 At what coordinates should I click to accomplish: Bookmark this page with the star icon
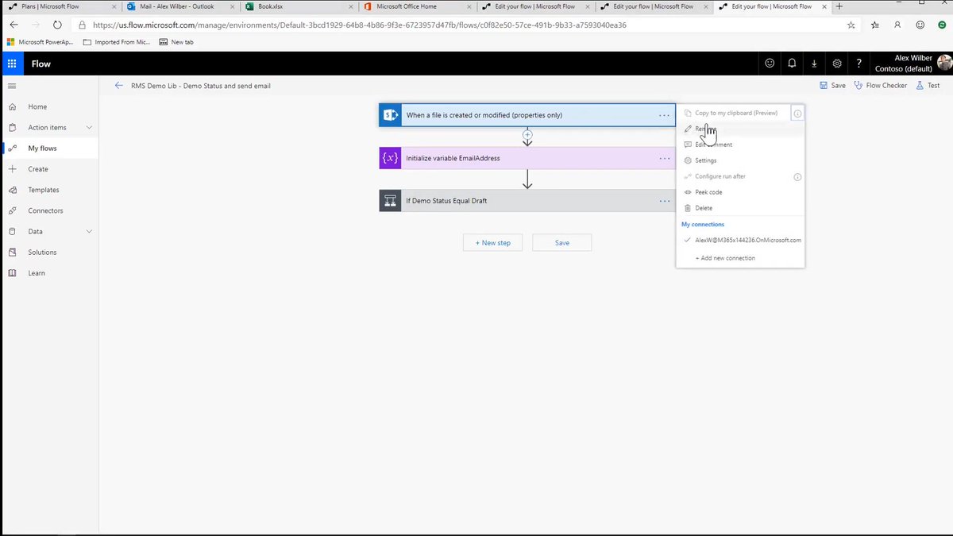(851, 25)
